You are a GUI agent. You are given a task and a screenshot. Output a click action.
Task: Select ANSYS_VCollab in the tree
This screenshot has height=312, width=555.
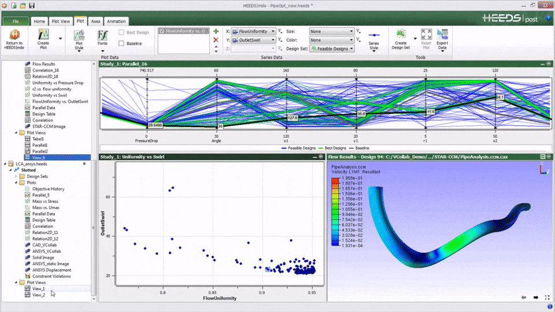46,251
